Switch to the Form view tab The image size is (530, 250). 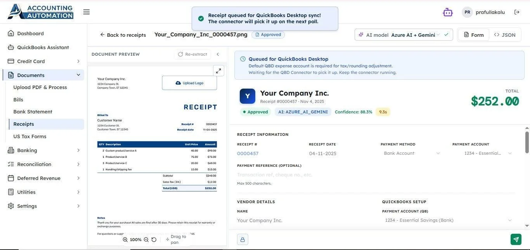click(x=473, y=35)
